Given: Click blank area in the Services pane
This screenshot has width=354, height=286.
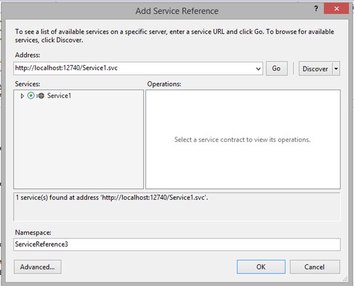Looking at the screenshot, I should (x=77, y=149).
